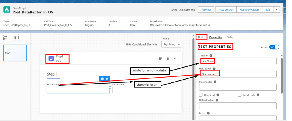Show info tooltip for Default Value

(217, 100)
